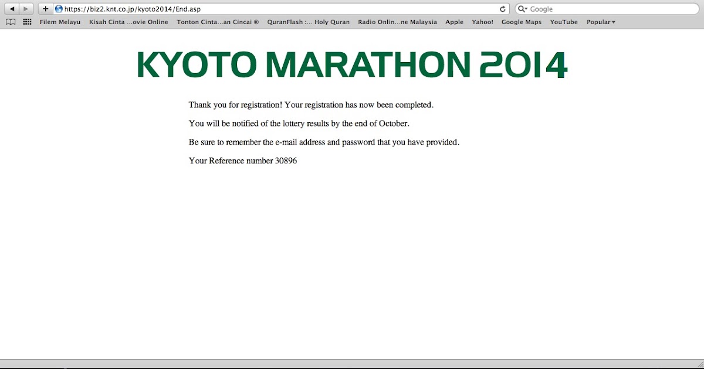Open the search magnifier dropdown
Image resolution: width=704 pixels, height=369 pixels.
point(523,9)
